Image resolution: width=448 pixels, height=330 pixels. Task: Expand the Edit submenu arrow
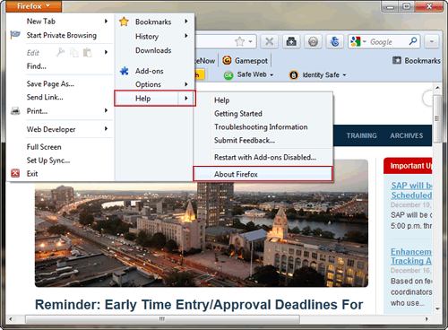pos(106,52)
